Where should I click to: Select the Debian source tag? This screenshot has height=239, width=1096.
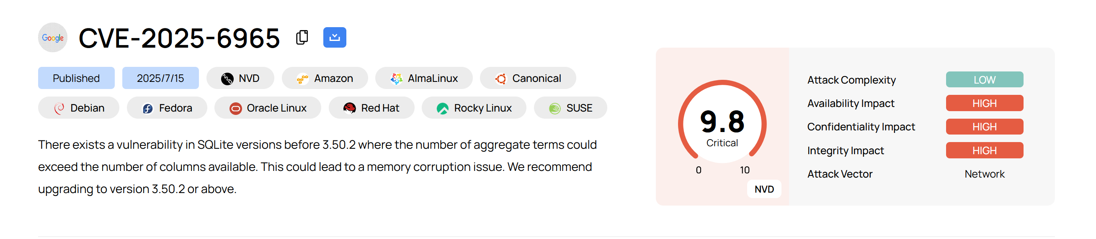point(79,108)
